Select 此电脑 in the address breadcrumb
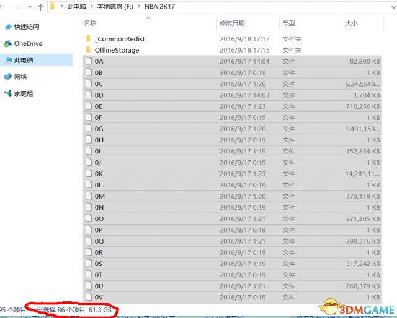 tap(77, 7)
